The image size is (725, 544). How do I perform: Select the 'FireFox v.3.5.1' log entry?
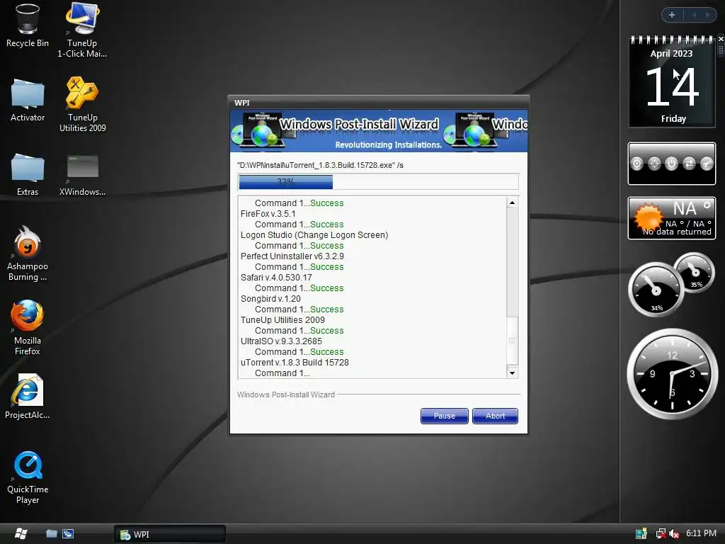(268, 214)
